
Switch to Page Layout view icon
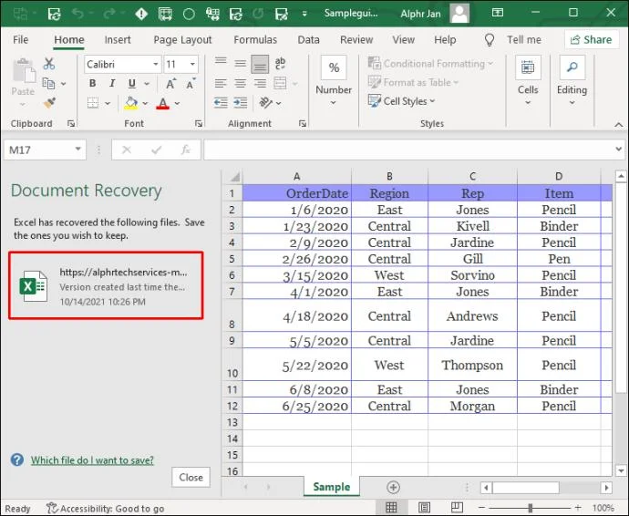click(x=424, y=508)
